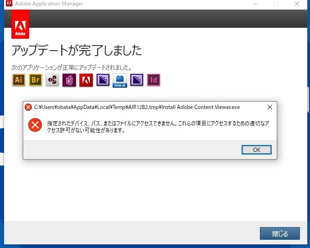
Task: Click the purple icon between Acrobat and PLUG-IN
Action: click(x=103, y=80)
